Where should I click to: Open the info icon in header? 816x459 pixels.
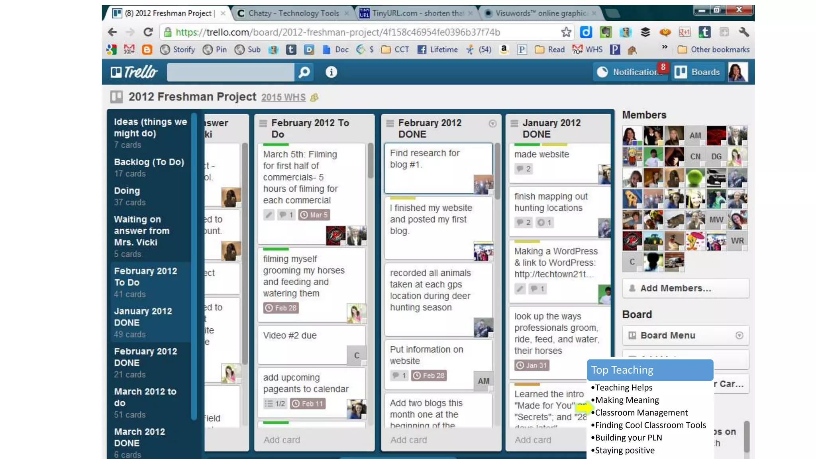tap(331, 72)
